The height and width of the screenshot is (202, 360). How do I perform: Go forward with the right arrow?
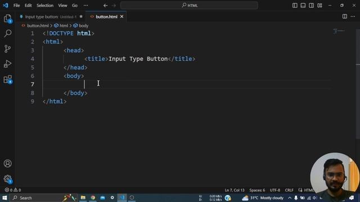coord(114,6)
